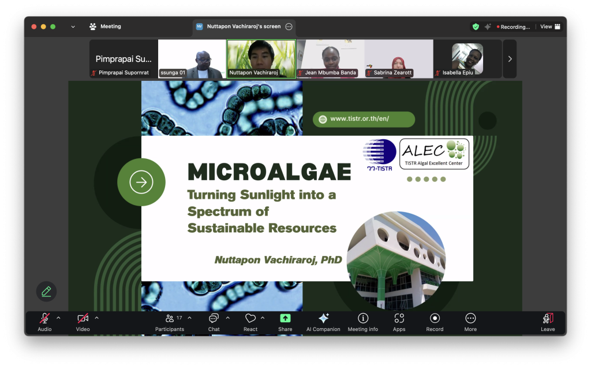
Task: Expand audio options arrow next to Audio
Action: (58, 318)
